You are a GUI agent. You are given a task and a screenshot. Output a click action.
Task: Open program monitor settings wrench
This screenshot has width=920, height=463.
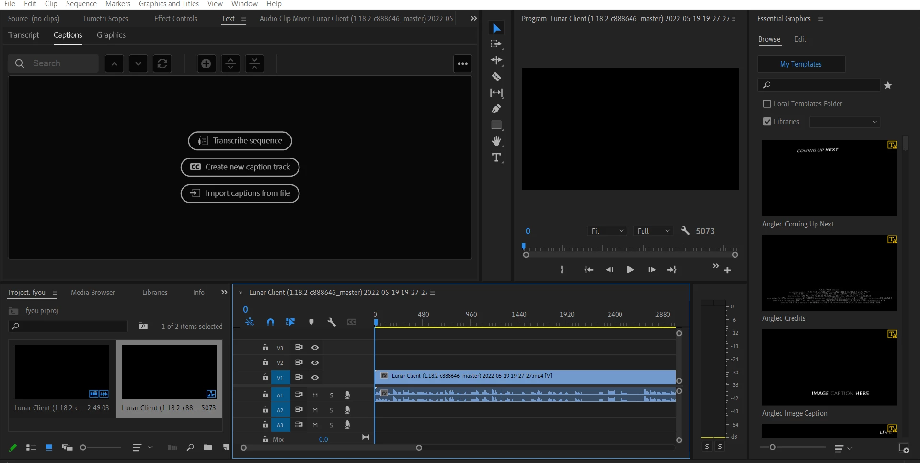click(x=685, y=231)
